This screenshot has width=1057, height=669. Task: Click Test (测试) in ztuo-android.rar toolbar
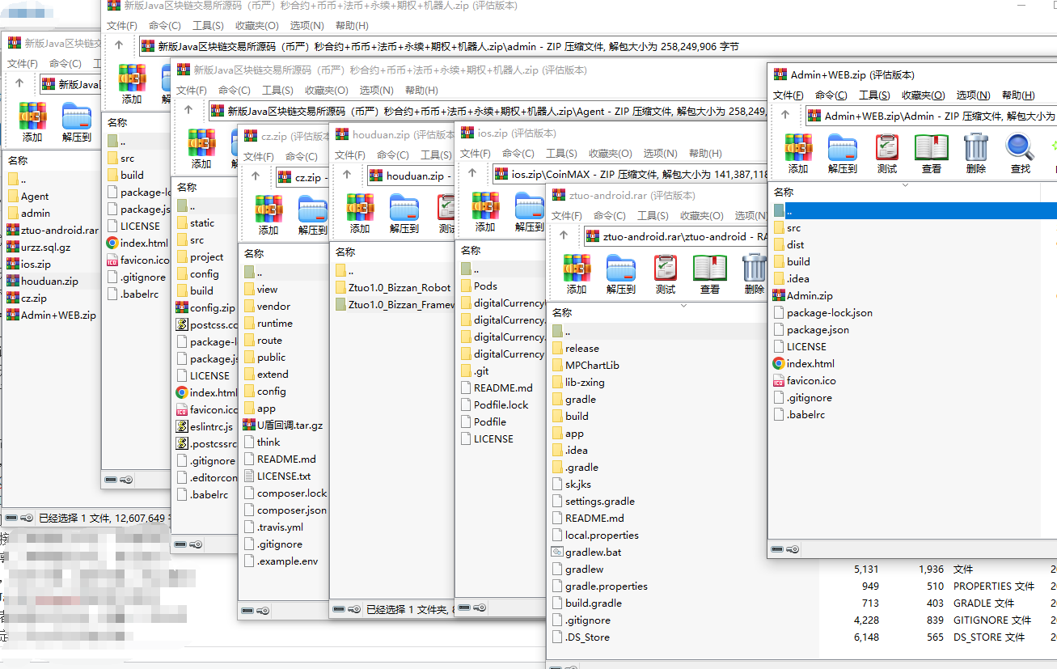tap(665, 273)
